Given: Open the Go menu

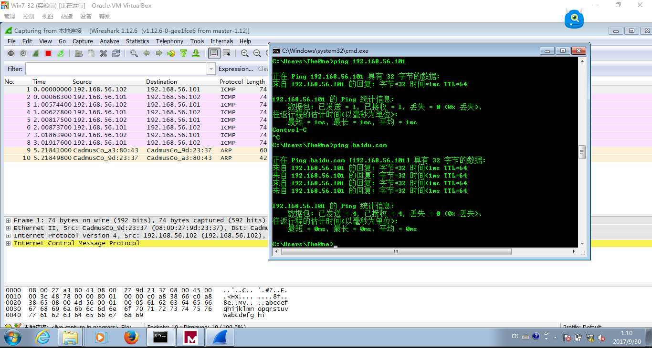Looking at the screenshot, I should tap(62, 41).
